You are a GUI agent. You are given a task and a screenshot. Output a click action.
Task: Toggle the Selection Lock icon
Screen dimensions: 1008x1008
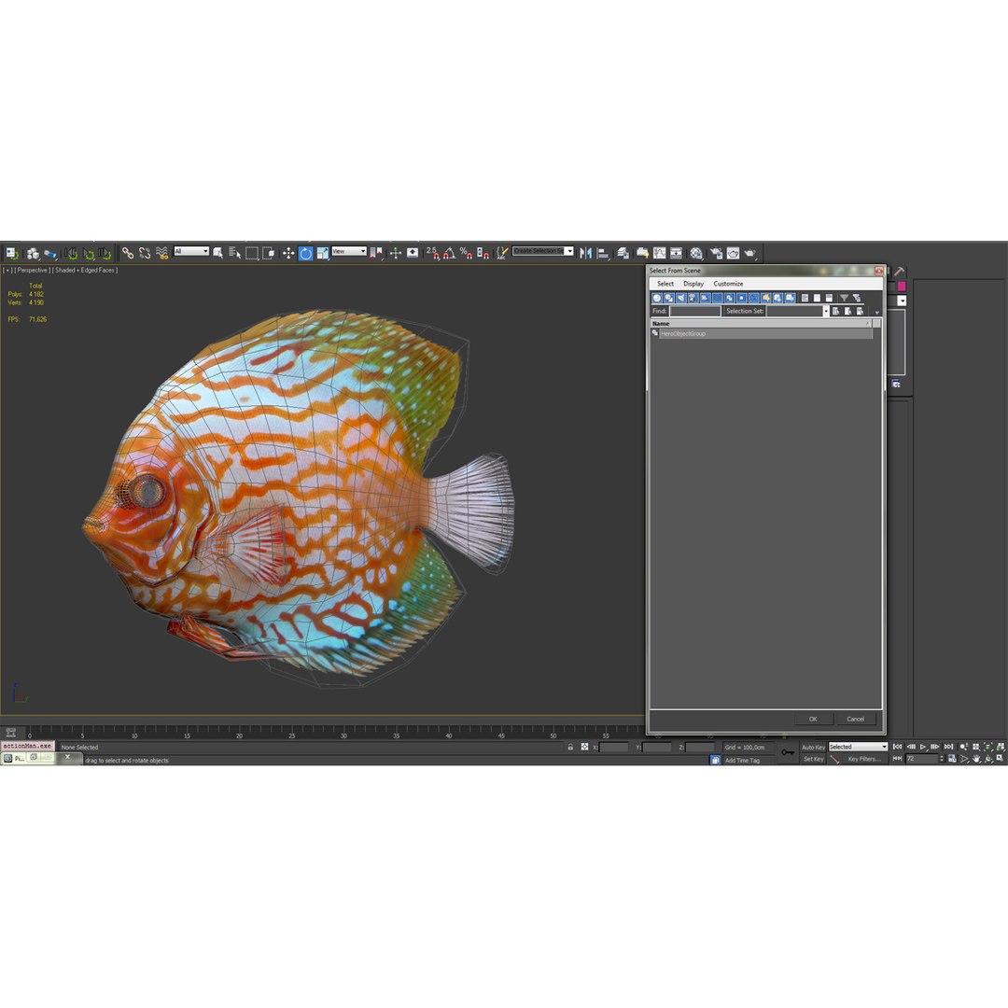click(570, 747)
